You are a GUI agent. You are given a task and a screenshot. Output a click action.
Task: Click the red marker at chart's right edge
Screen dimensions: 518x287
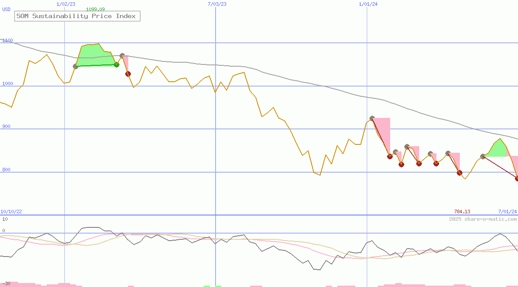tap(517, 178)
